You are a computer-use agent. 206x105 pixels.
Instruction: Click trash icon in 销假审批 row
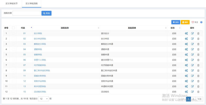(x=198, y=55)
